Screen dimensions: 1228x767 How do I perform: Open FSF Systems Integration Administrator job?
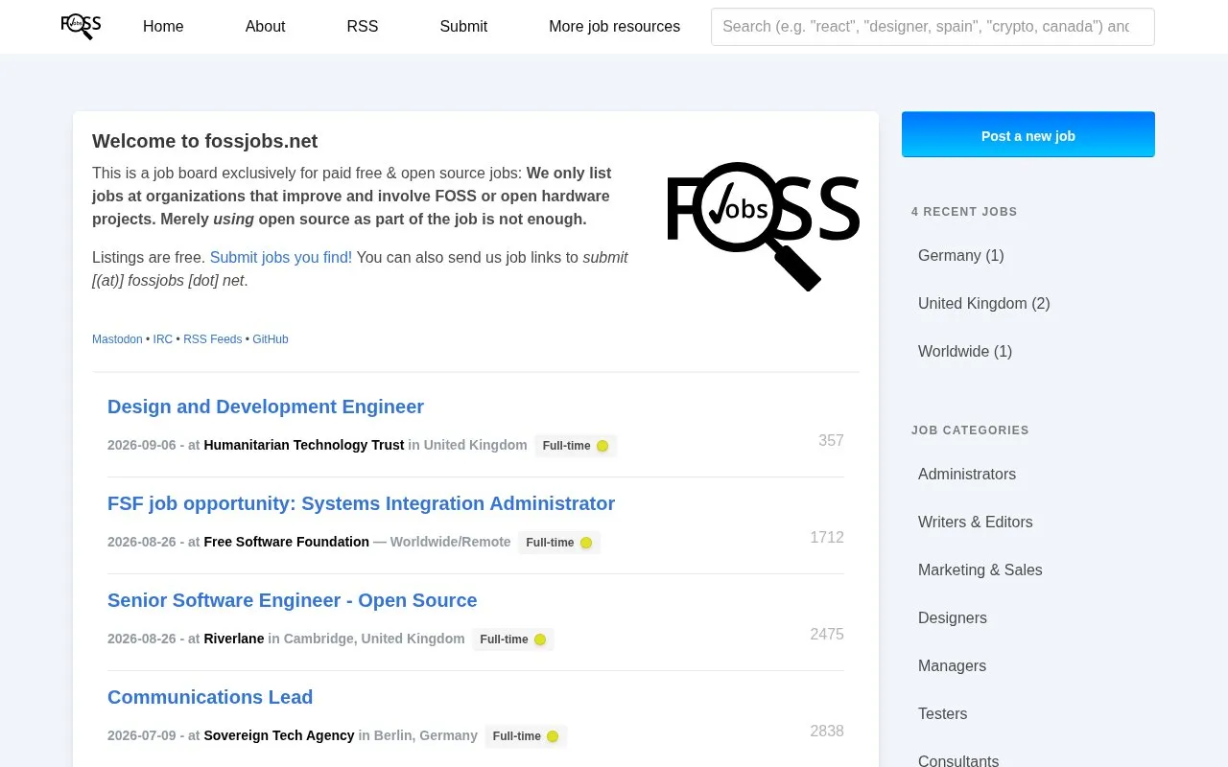pyautogui.click(x=361, y=503)
